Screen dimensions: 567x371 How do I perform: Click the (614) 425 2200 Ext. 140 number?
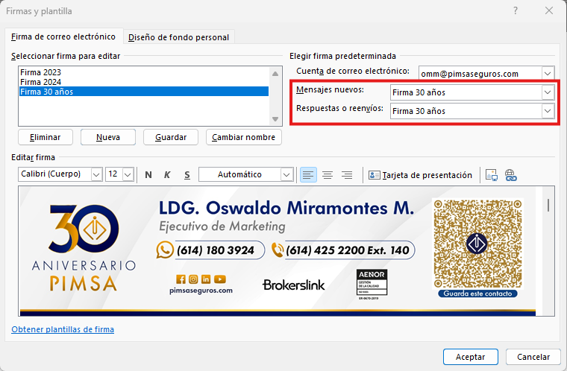pos(348,250)
